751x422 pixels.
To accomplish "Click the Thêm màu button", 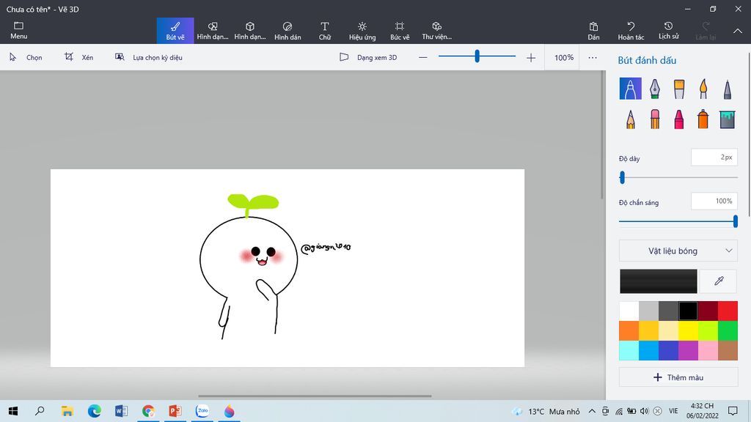I will [678, 377].
